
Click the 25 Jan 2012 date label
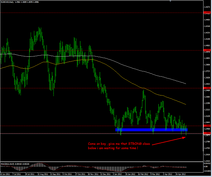click(130, 174)
